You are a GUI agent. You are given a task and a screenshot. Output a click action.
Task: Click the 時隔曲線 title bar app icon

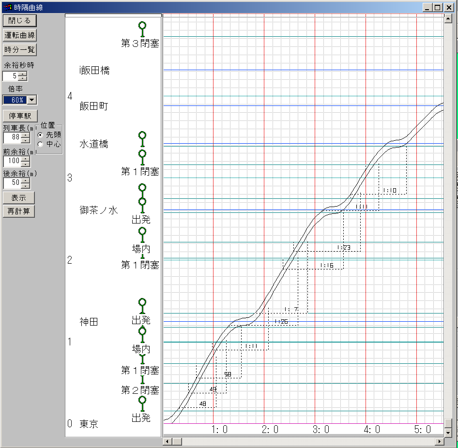point(8,7)
